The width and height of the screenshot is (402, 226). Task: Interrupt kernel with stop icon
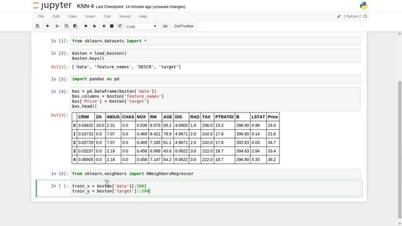[112, 26]
